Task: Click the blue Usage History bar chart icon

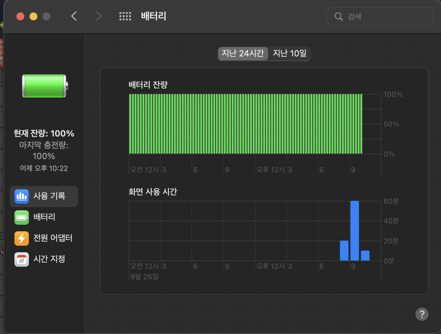Action: [x=22, y=196]
